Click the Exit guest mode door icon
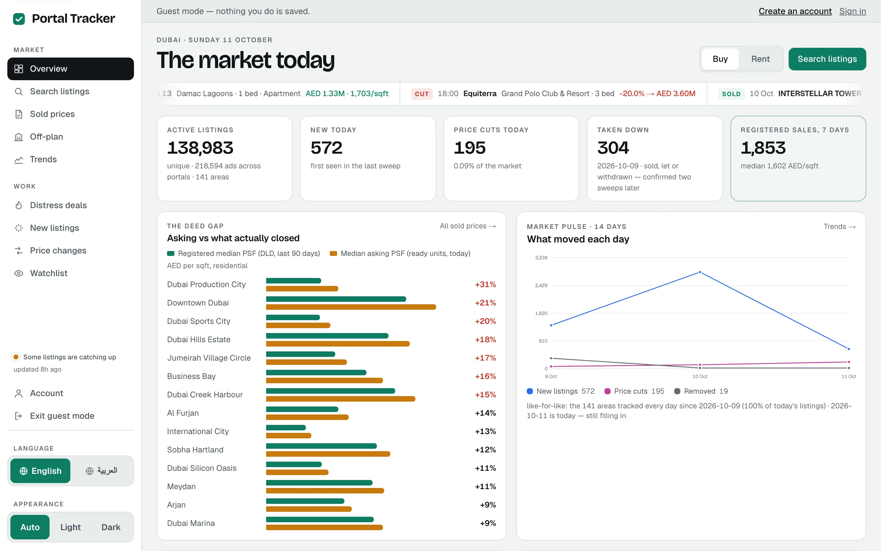 tap(19, 416)
